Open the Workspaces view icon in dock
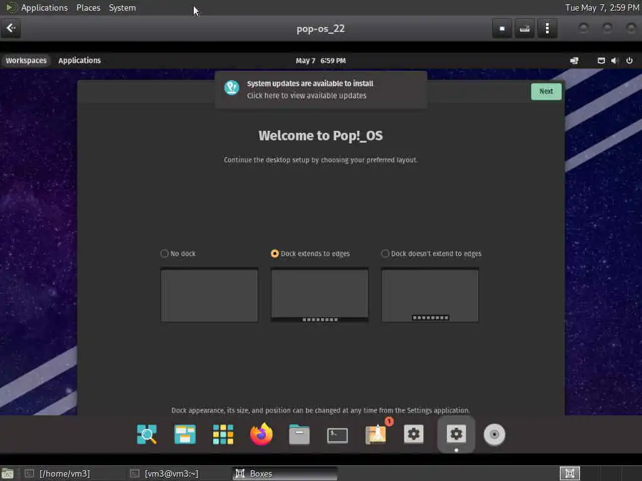 185,435
